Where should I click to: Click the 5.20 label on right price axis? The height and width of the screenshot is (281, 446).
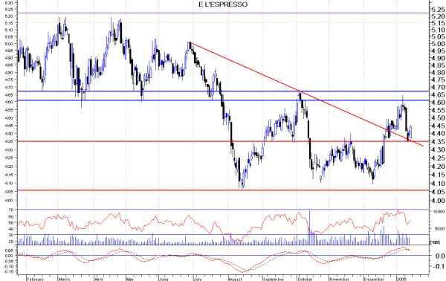pos(438,16)
